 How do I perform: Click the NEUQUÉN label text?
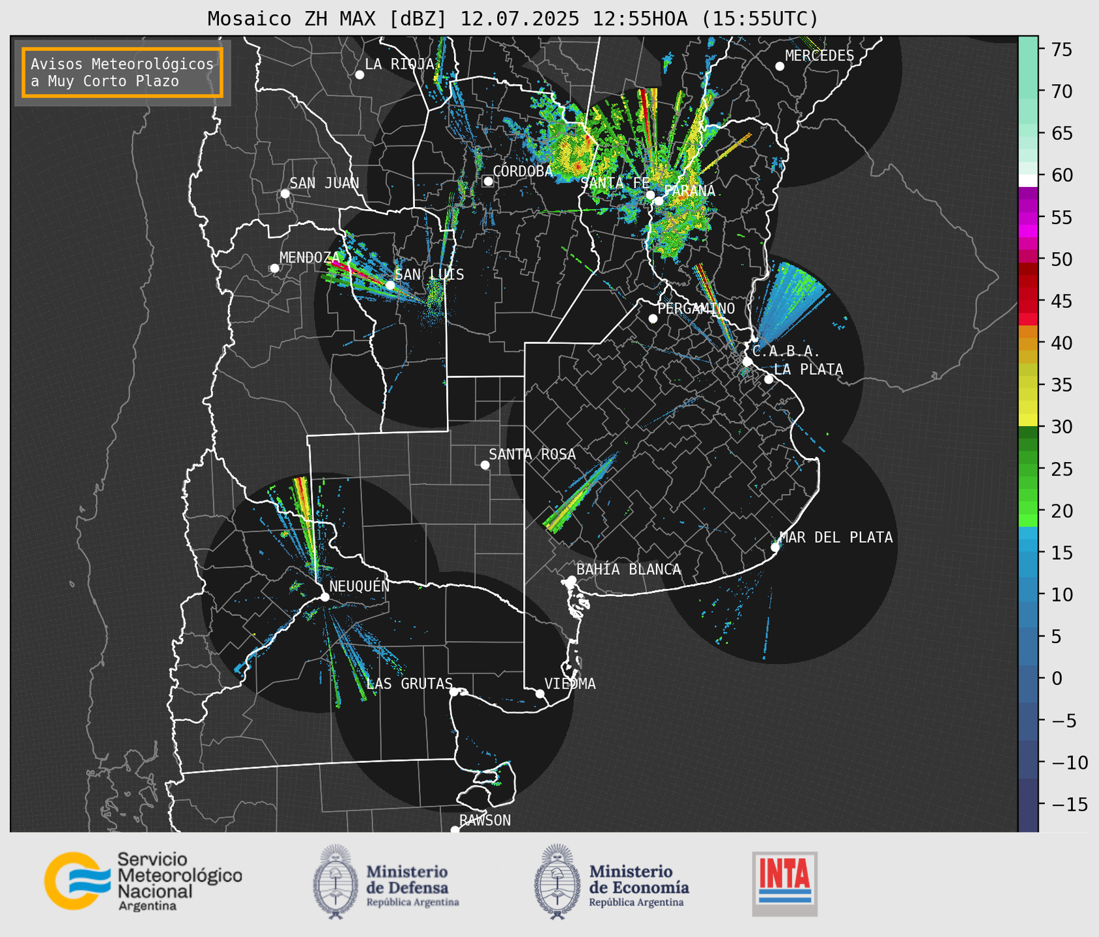tap(359, 586)
